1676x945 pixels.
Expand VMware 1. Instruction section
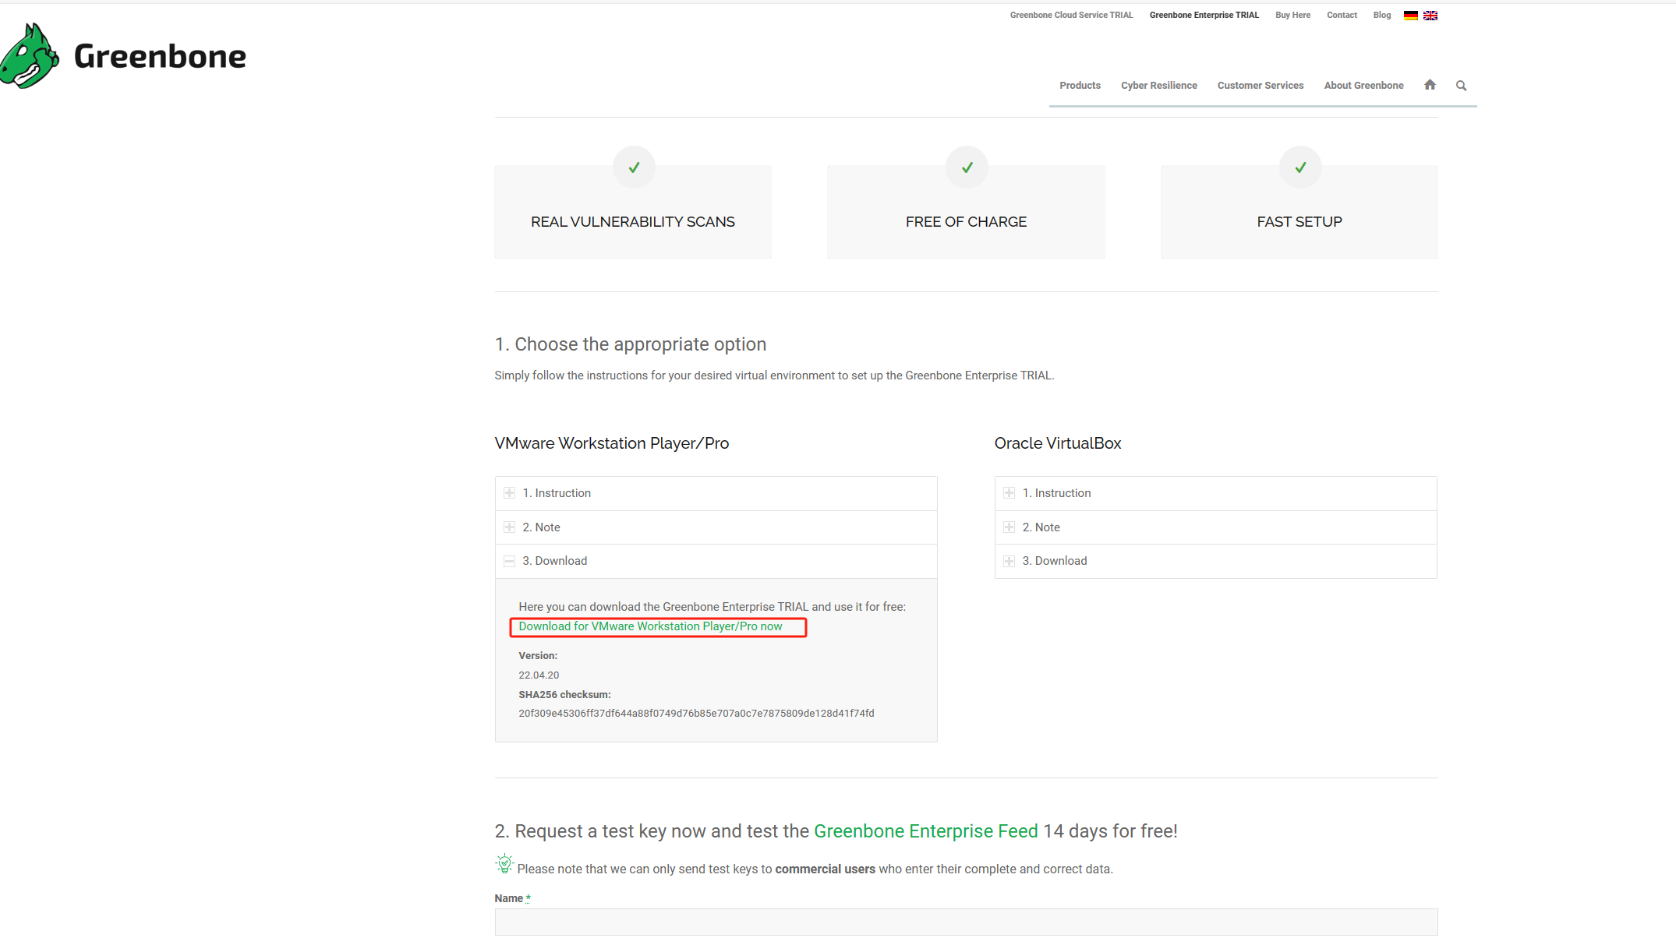click(557, 493)
